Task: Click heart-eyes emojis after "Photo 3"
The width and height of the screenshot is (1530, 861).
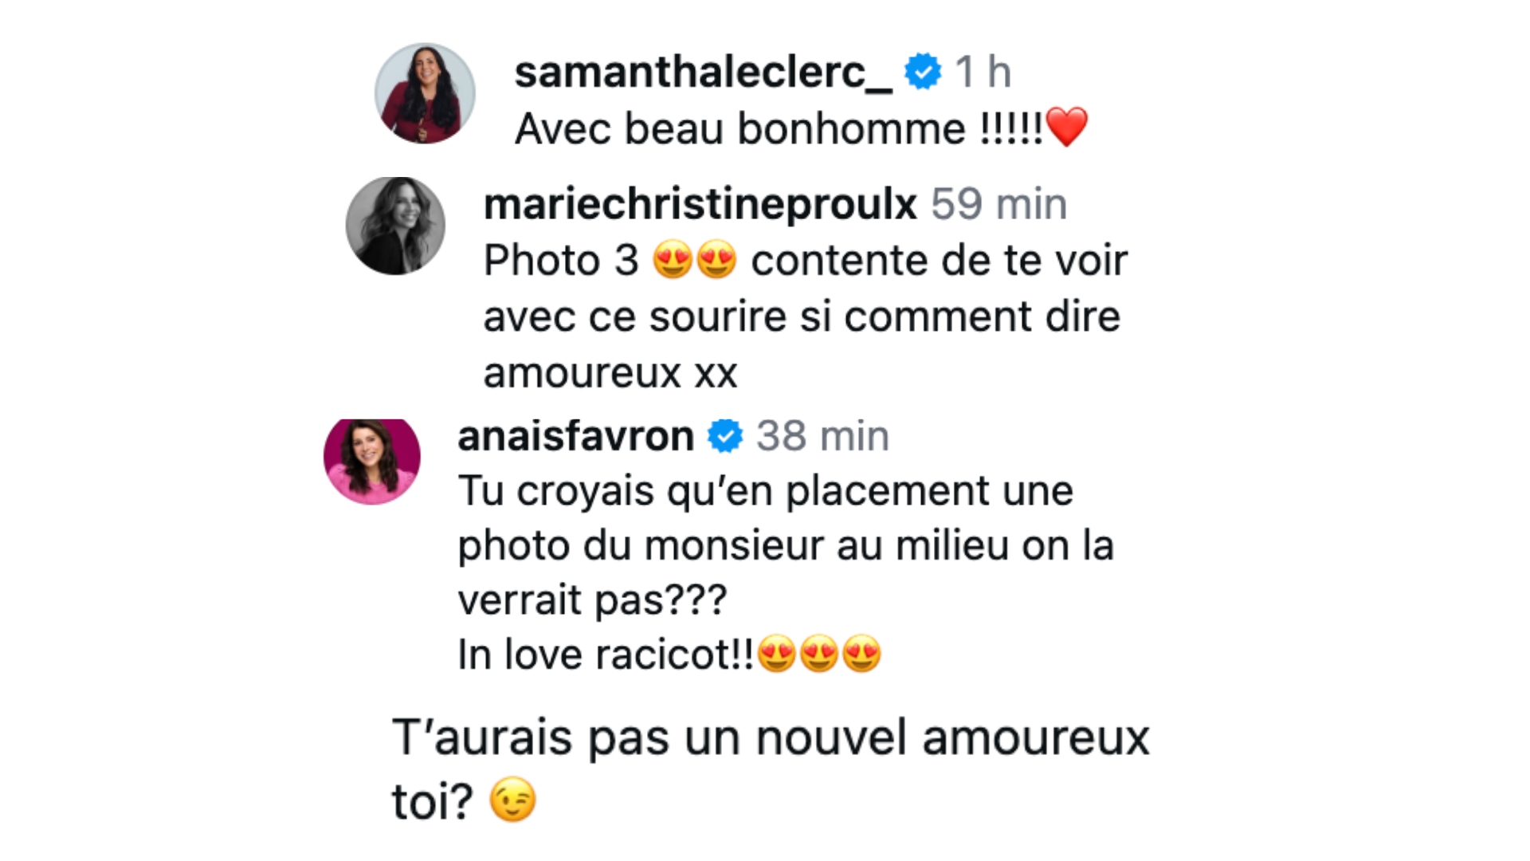Action: [x=694, y=261]
